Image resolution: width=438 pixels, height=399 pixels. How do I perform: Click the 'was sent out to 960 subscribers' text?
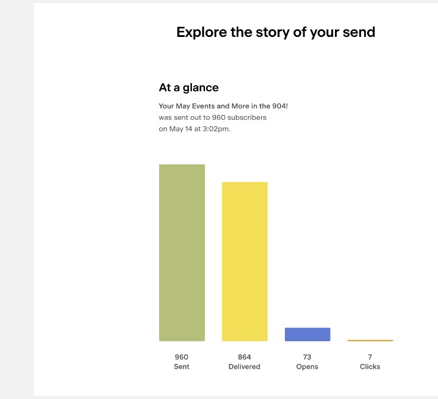(x=212, y=117)
